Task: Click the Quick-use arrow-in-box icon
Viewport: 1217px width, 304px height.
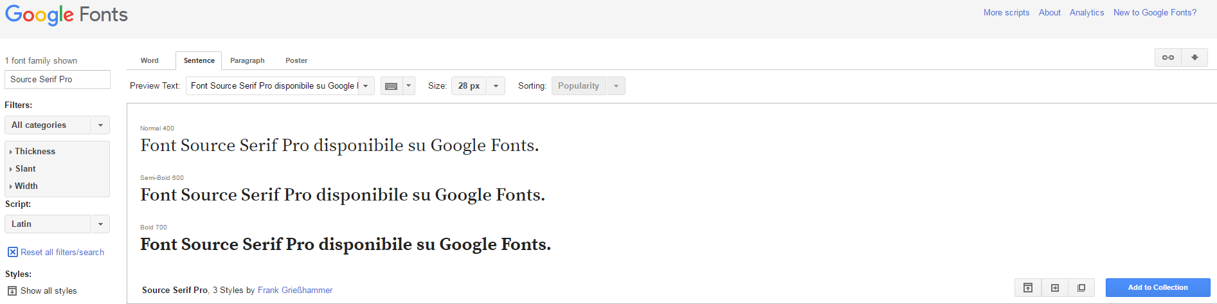Action: (x=1054, y=288)
